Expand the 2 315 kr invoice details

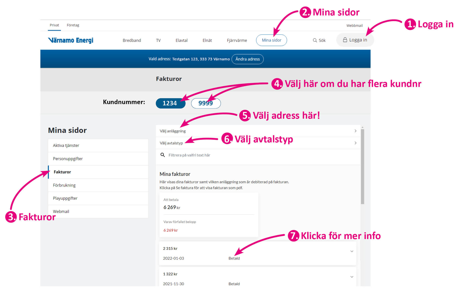pos(351,251)
